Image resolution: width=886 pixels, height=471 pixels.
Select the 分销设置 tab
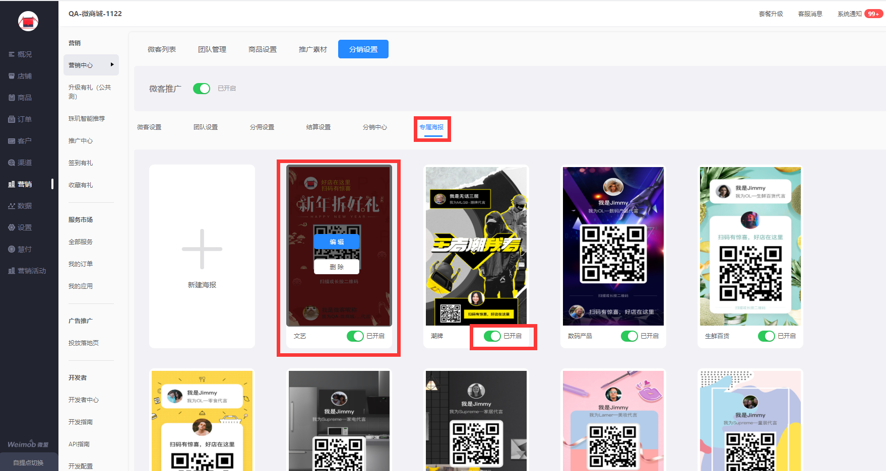pyautogui.click(x=363, y=49)
